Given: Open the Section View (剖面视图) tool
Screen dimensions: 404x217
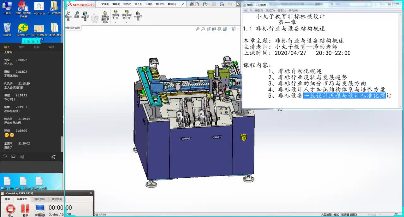Looking at the screenshot, I should (x=85, y=16).
